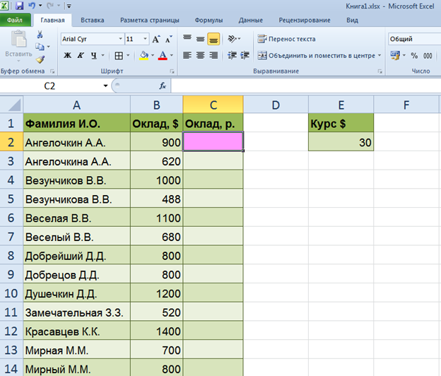Viewport: 441px width, 376px height.
Task: Click the Format Painter brush icon
Action: [40, 60]
